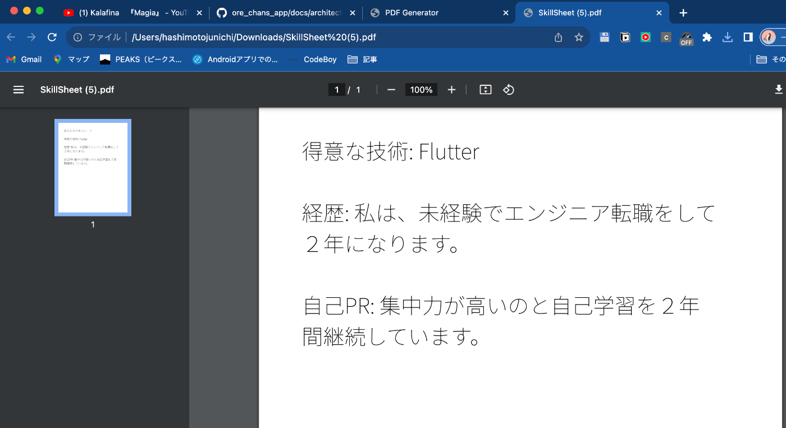786x428 pixels.
Task: Click the address bar URL
Action: [254, 38]
